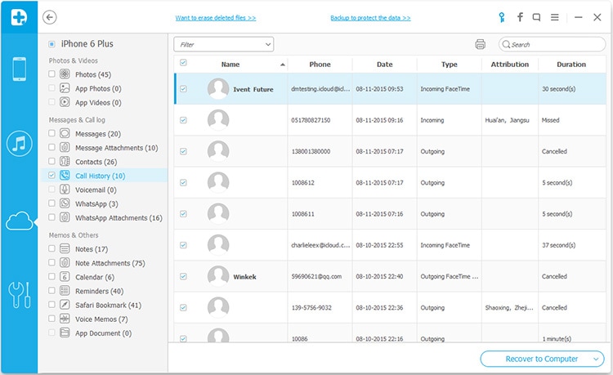This screenshot has width=613, height=375.
Task: Select Note Attachments (75) category
Action: [x=110, y=263]
